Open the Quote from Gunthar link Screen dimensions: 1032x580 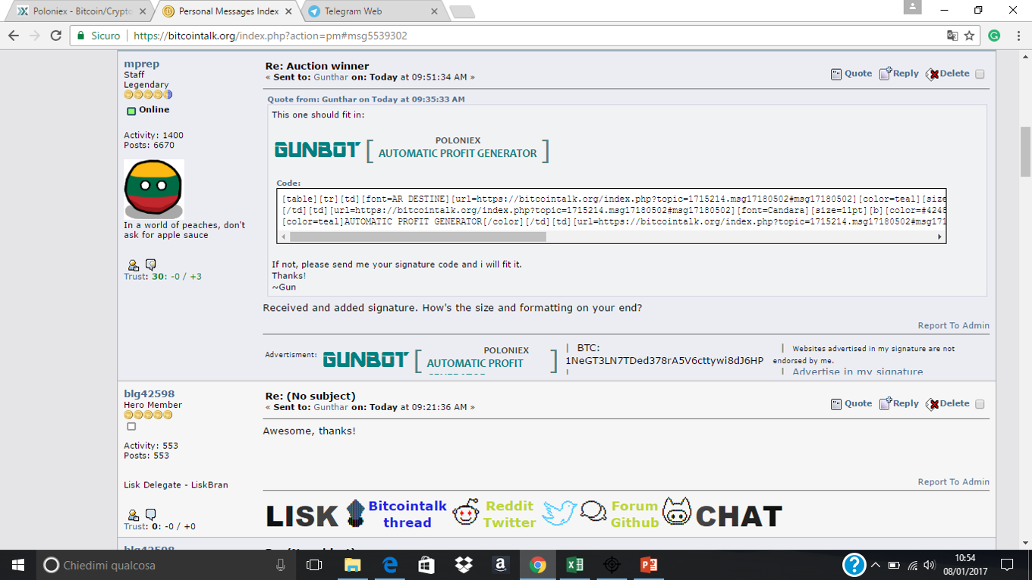[x=366, y=99]
